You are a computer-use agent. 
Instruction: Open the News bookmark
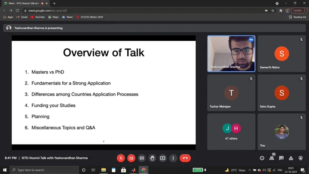point(67,17)
